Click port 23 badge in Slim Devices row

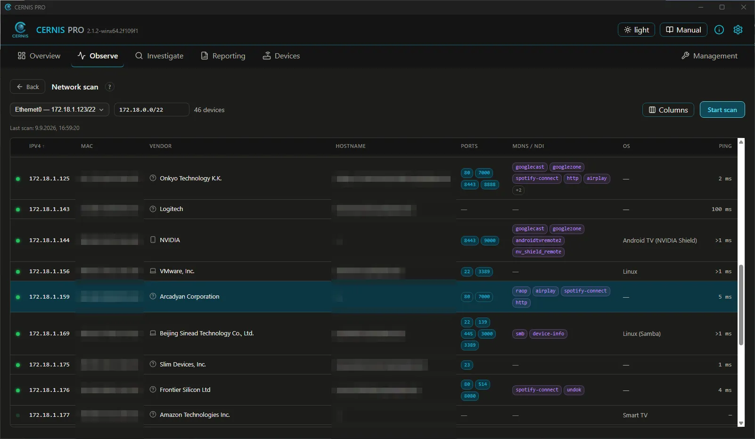click(467, 365)
